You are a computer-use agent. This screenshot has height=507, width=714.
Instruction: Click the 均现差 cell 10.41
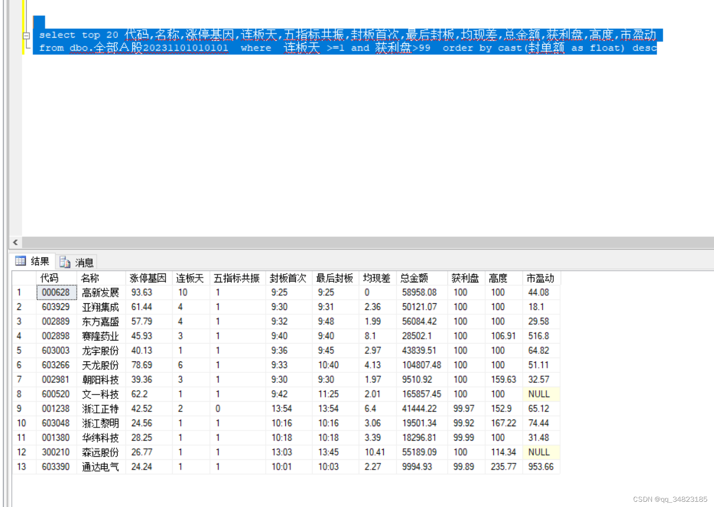pyautogui.click(x=378, y=452)
